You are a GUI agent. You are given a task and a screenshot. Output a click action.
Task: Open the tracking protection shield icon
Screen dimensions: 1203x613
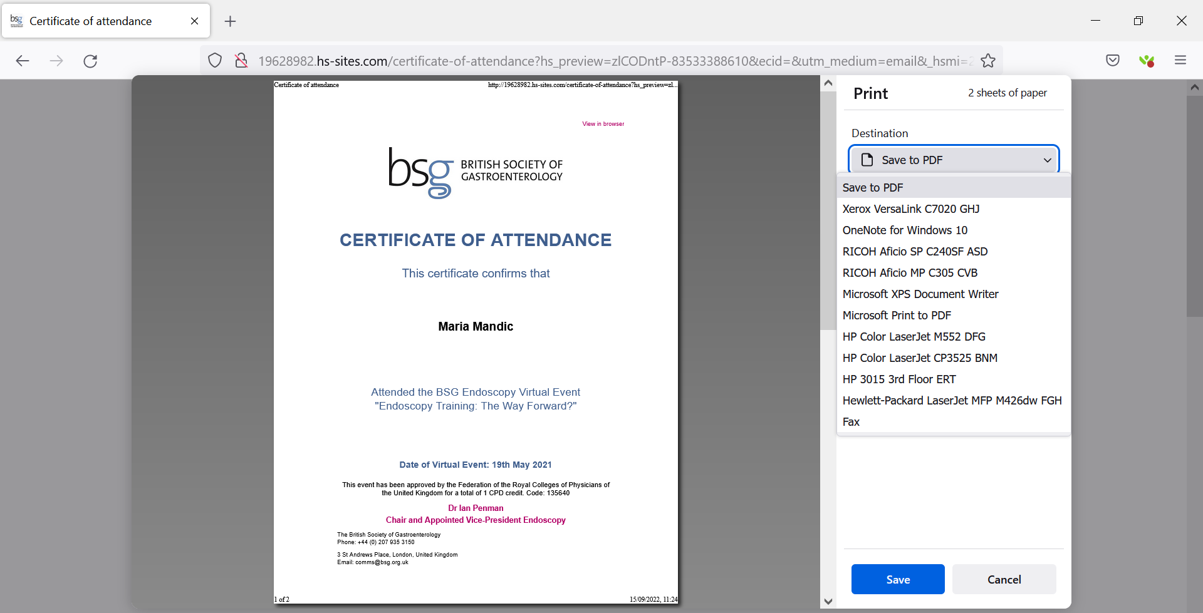(x=215, y=61)
